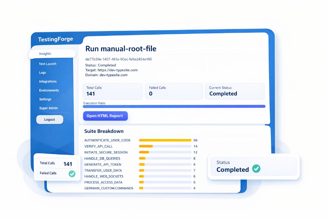Go to Test Launch in sidebar
This screenshot has height=218, width=328.
coord(47,64)
